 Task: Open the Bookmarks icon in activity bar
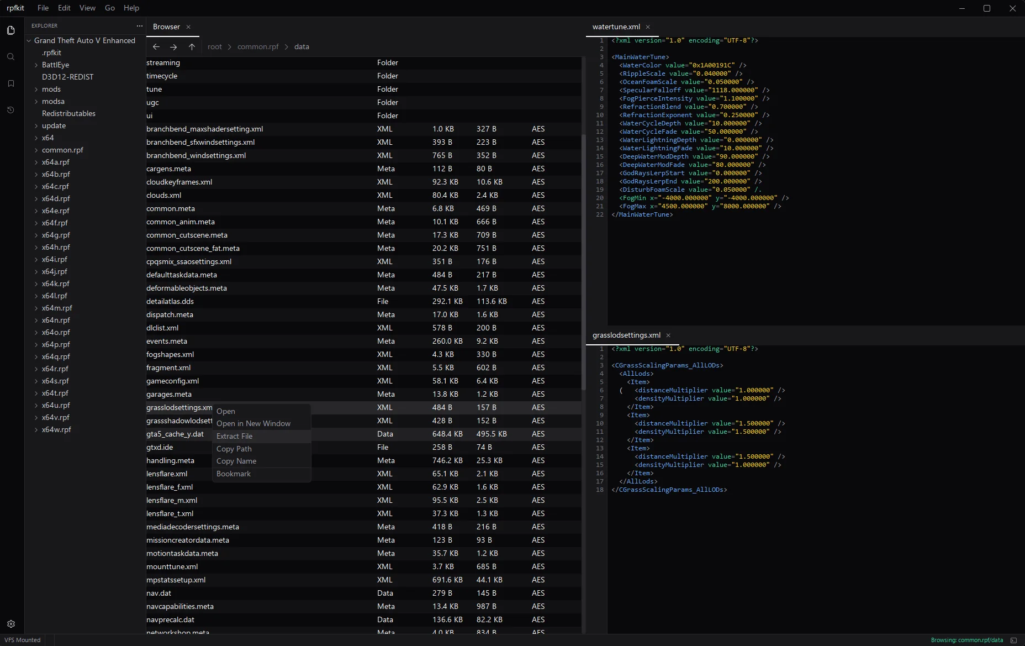coord(10,83)
